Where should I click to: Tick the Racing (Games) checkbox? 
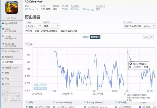pyautogui.click(x=85, y=102)
